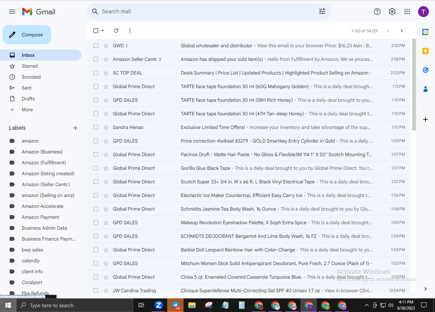Screen dimensions: 435x312
Task: Open Snipping Tool from the taskbar
Action: [x=209, y=305]
